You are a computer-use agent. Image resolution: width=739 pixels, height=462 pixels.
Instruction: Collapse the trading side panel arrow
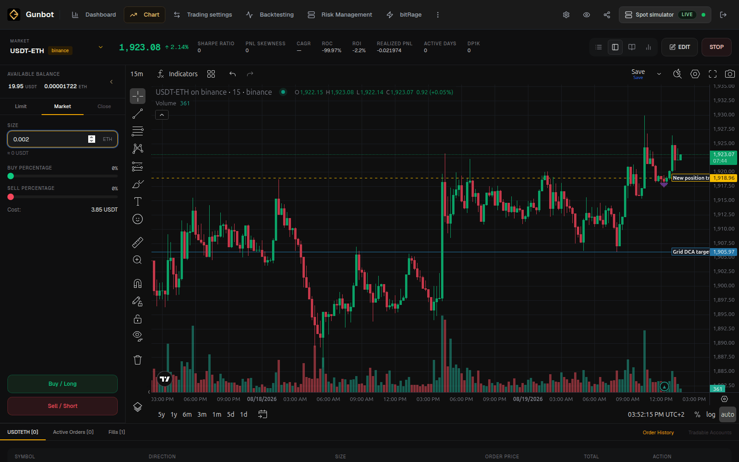pos(111,82)
